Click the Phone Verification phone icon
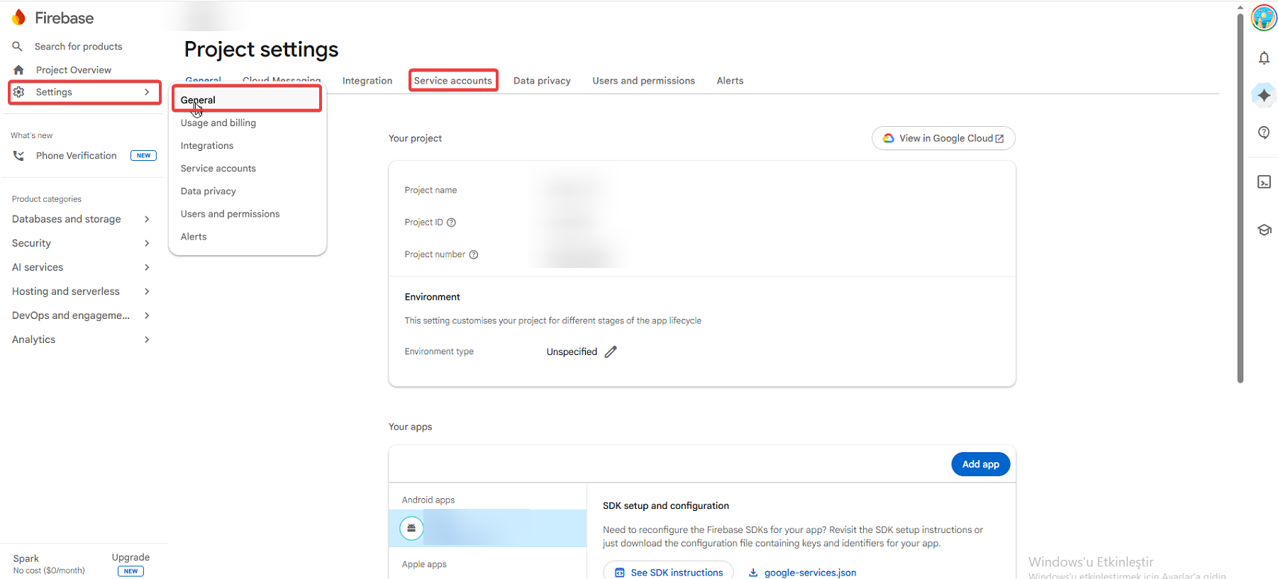Viewport: 1278px width, 579px height. coord(19,156)
